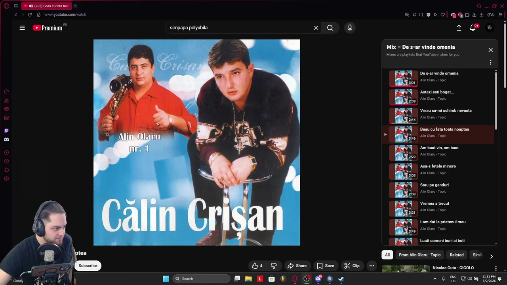The image size is (507, 285).
Task: Like the video with thumbs up
Action: click(257, 266)
